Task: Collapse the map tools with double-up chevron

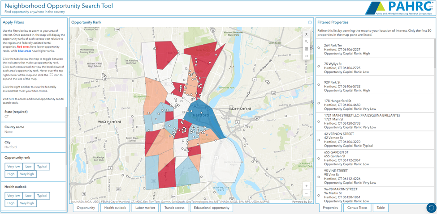Action: 306,34
